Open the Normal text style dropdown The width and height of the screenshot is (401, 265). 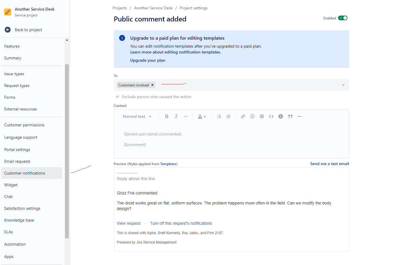[x=137, y=116]
